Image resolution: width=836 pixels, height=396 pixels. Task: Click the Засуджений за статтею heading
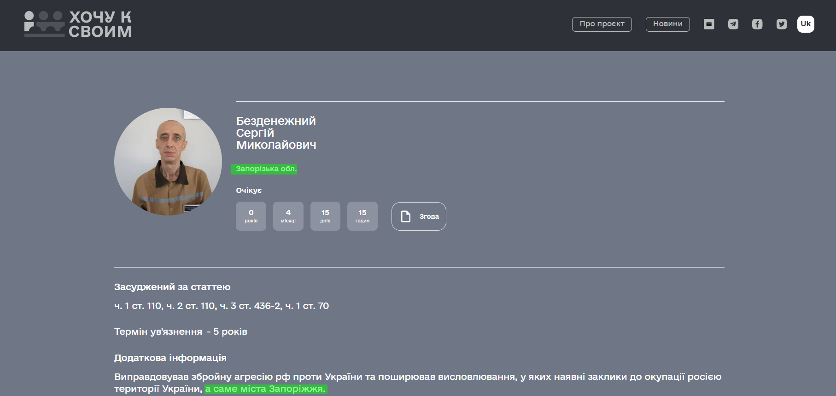[x=172, y=287]
